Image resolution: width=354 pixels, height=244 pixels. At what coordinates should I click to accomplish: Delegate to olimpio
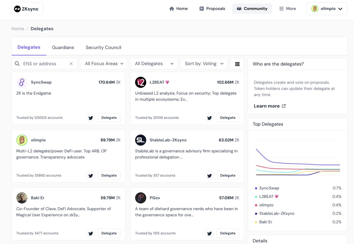[x=109, y=176]
